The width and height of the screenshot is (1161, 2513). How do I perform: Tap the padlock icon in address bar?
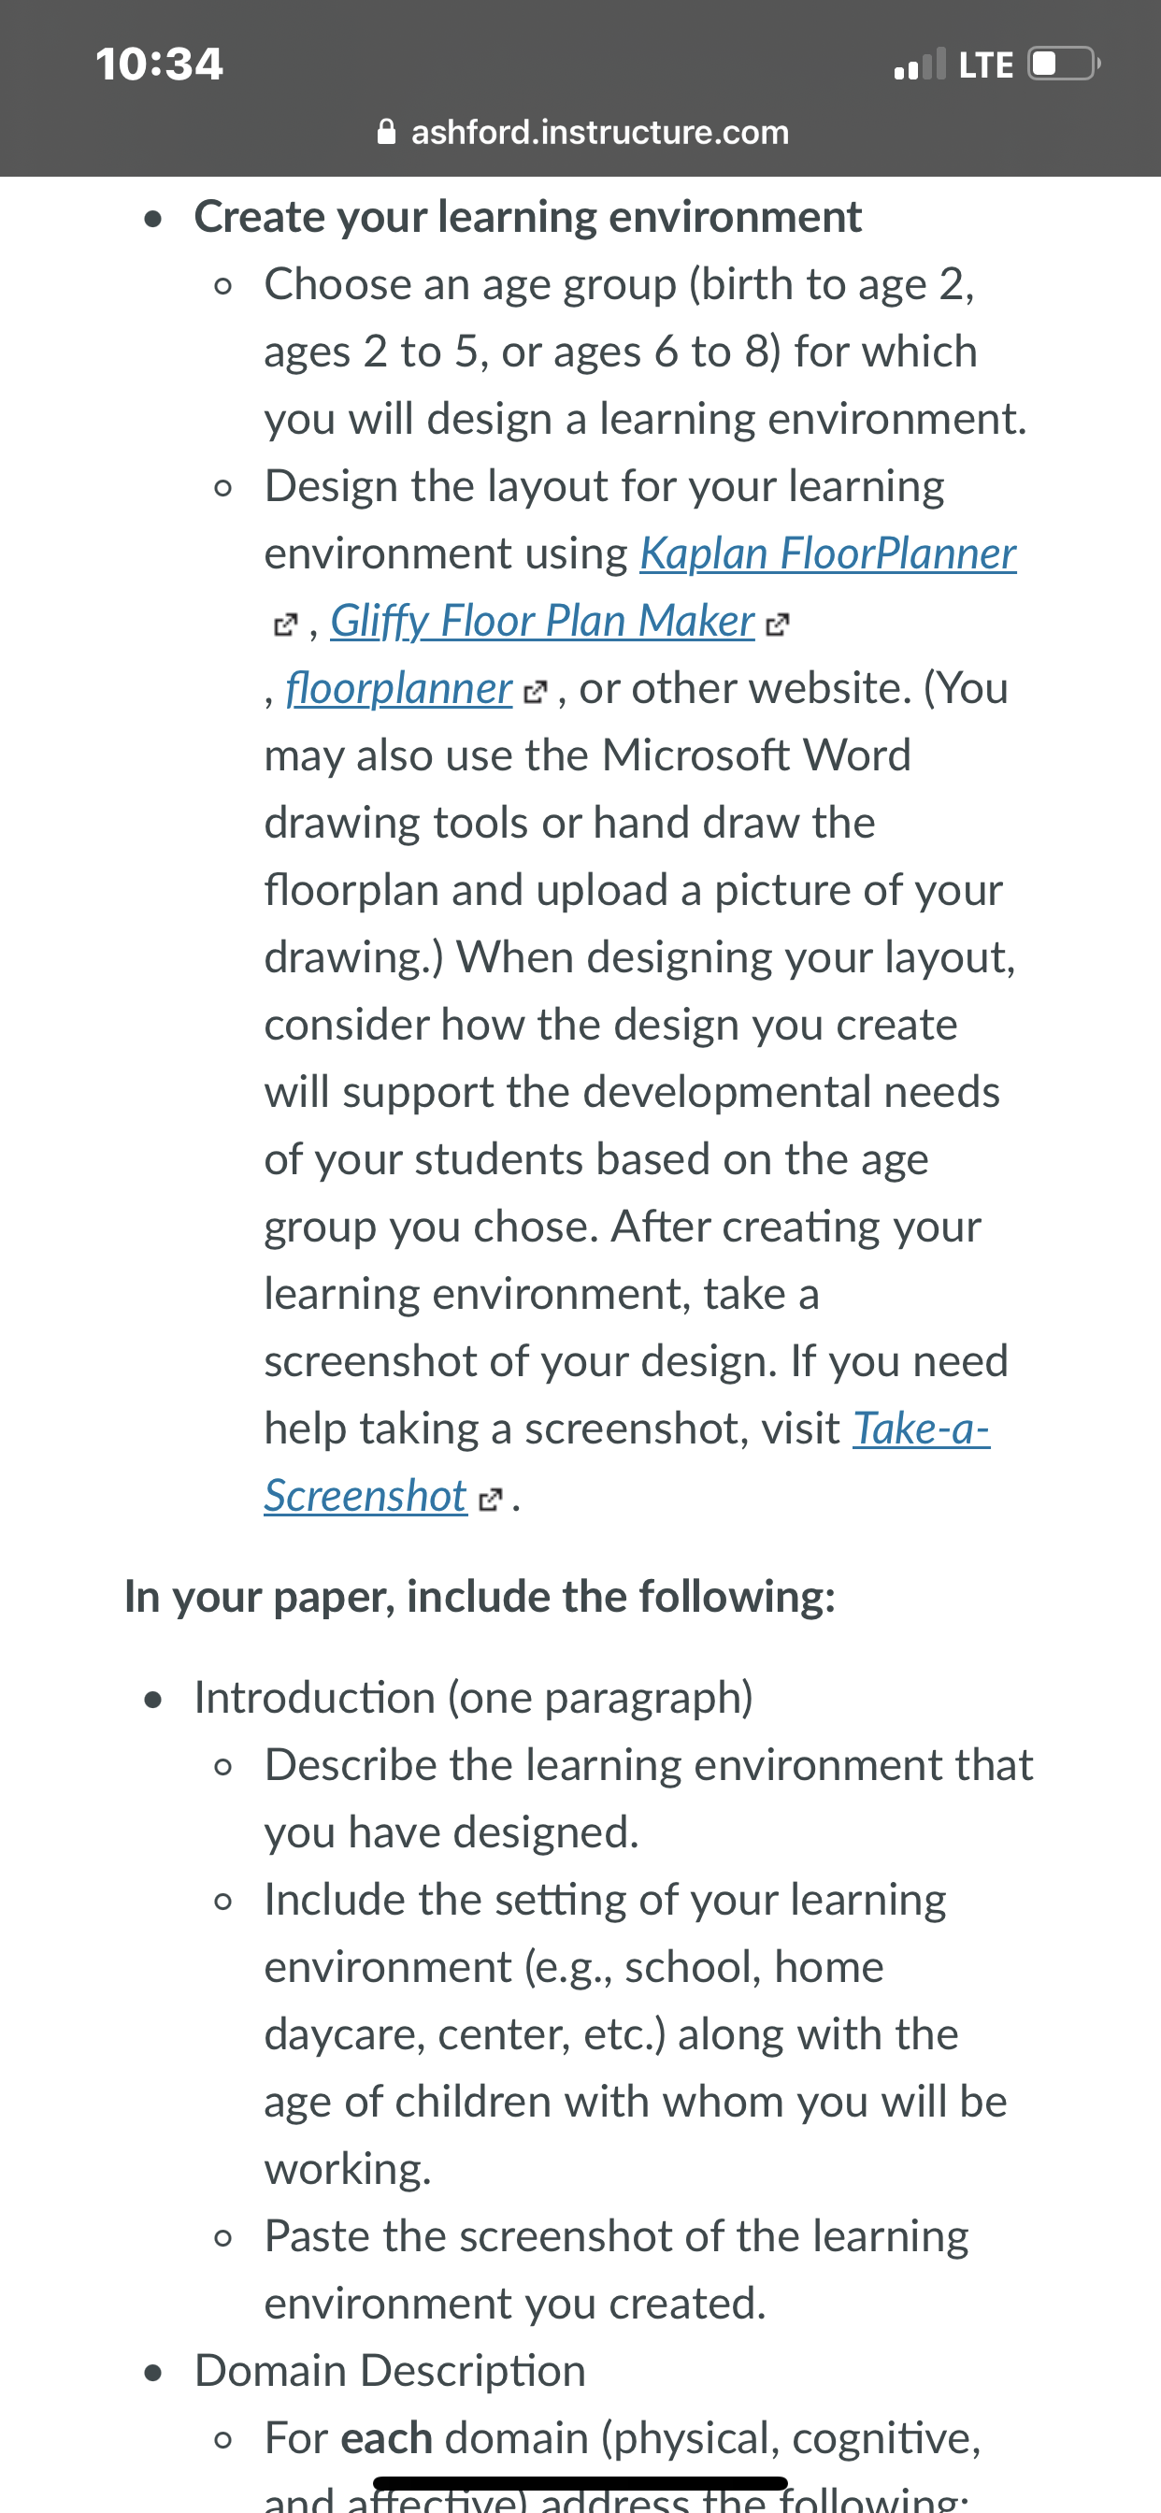386,132
